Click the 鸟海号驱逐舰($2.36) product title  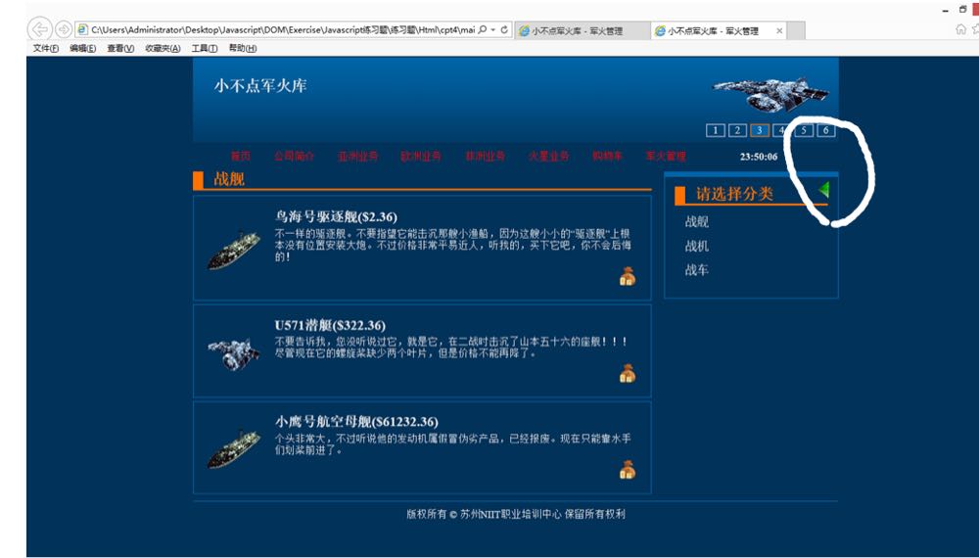coord(336,216)
